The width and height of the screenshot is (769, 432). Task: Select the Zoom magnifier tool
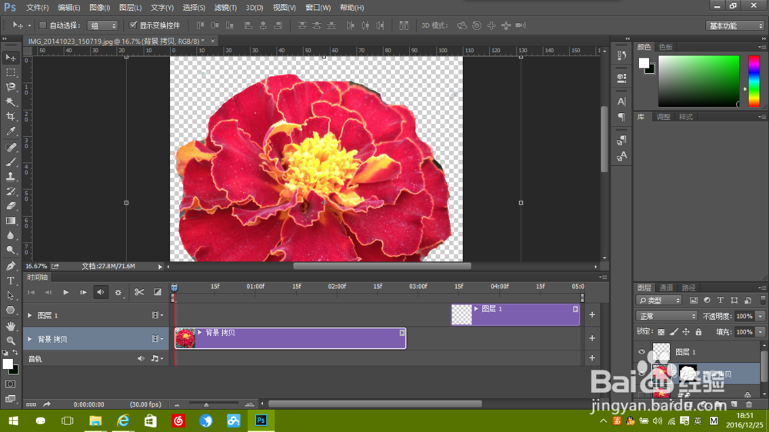click(x=11, y=340)
